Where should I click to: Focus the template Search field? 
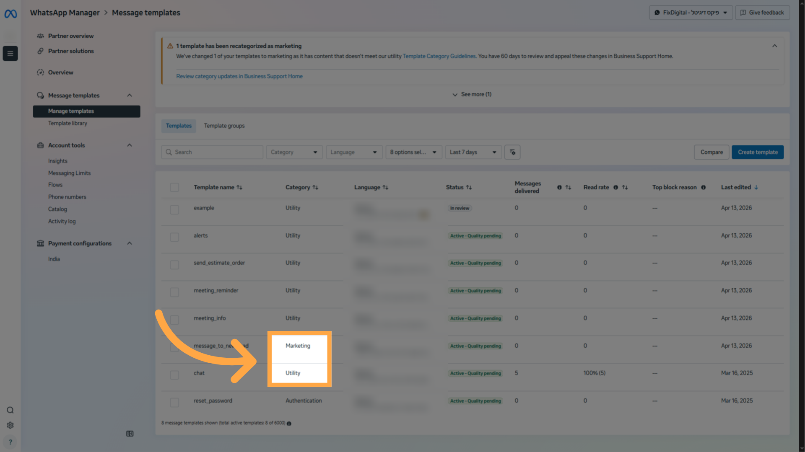pyautogui.click(x=212, y=152)
